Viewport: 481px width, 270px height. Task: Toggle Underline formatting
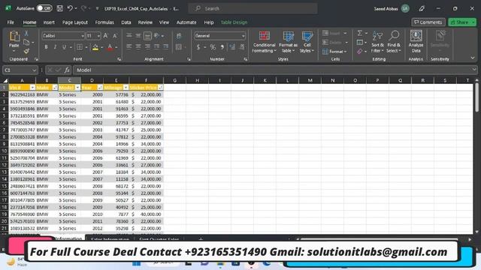pyautogui.click(x=64, y=47)
